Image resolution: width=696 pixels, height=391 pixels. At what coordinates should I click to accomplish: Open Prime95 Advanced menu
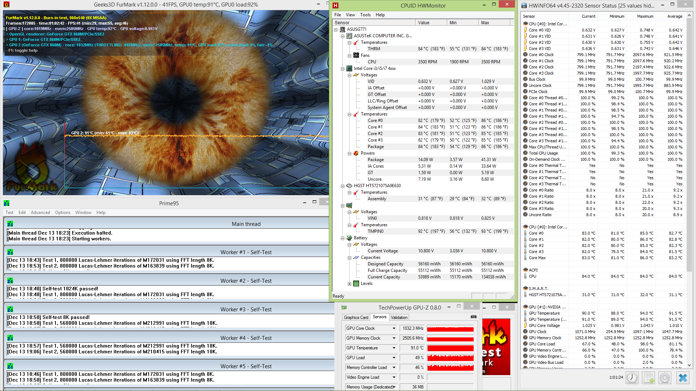(40, 213)
